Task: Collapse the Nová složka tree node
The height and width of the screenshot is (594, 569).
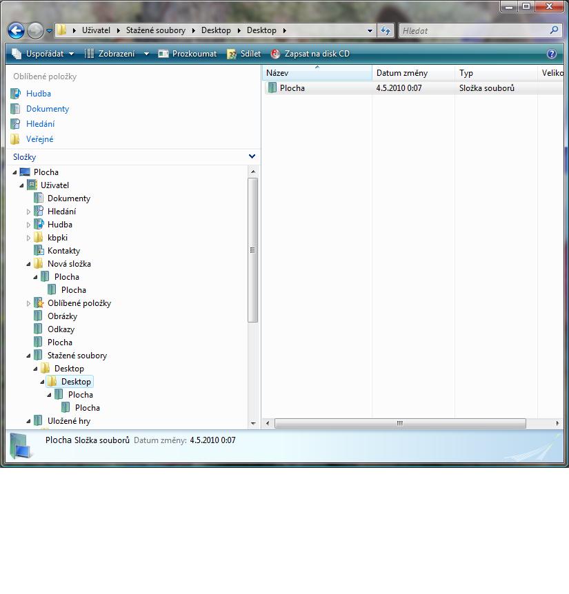Action: click(x=28, y=264)
